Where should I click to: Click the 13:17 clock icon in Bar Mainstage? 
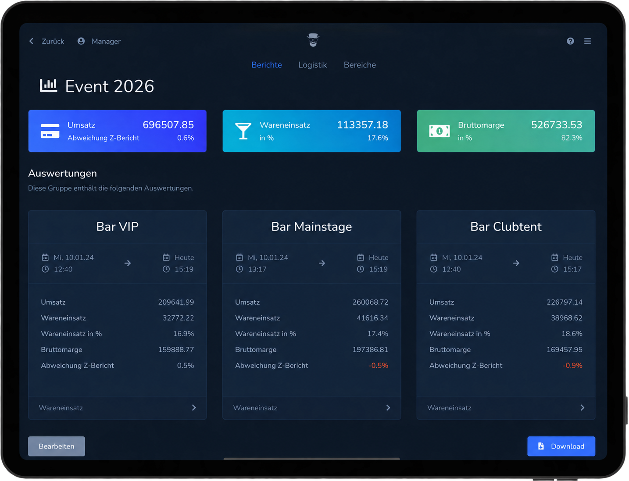[239, 269]
